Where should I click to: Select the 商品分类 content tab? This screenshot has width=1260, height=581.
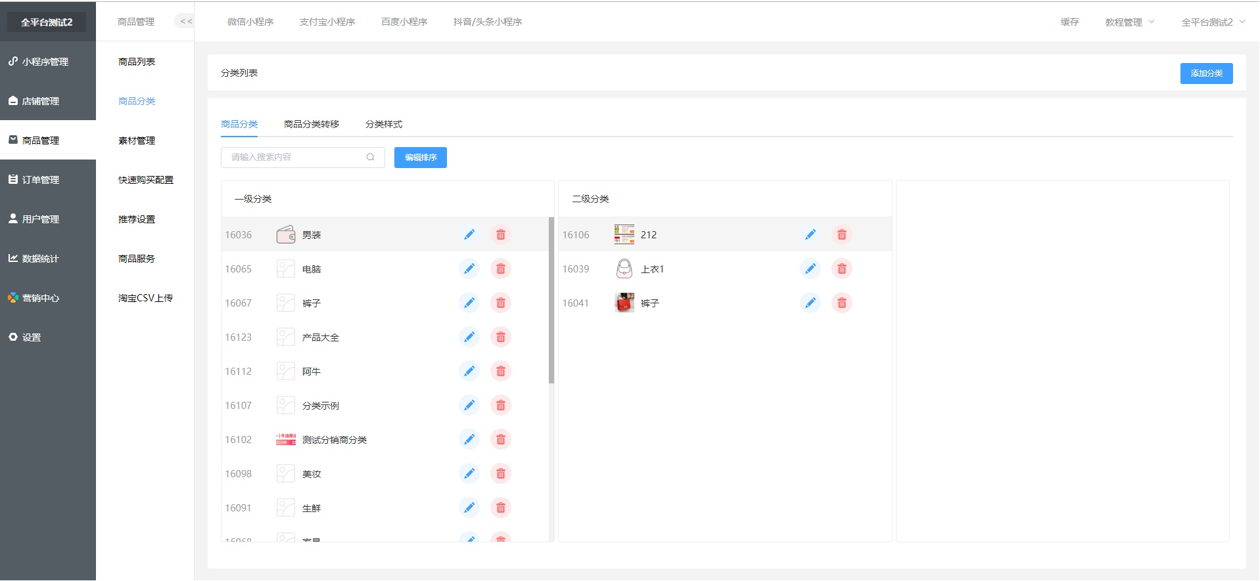239,124
